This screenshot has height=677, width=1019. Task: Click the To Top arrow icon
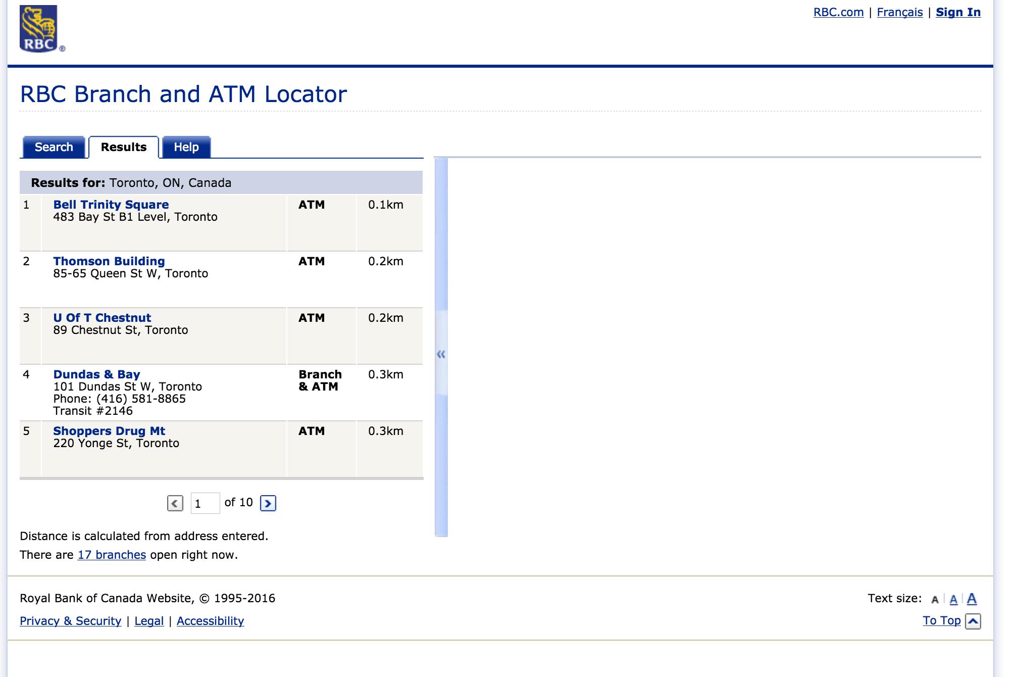pyautogui.click(x=973, y=621)
